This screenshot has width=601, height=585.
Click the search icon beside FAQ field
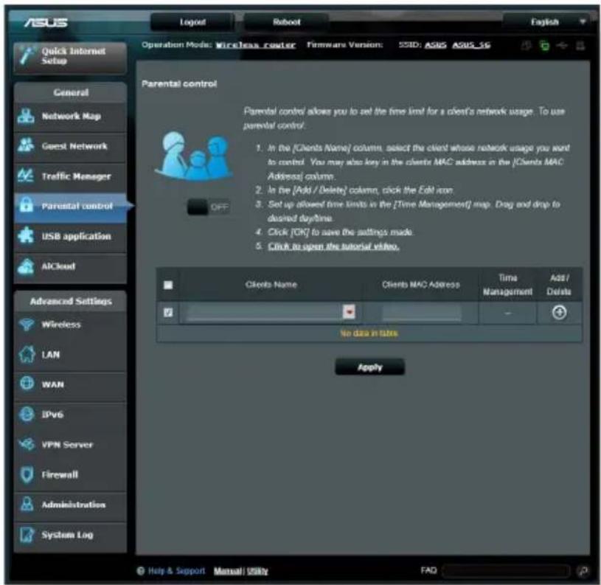pos(583,571)
